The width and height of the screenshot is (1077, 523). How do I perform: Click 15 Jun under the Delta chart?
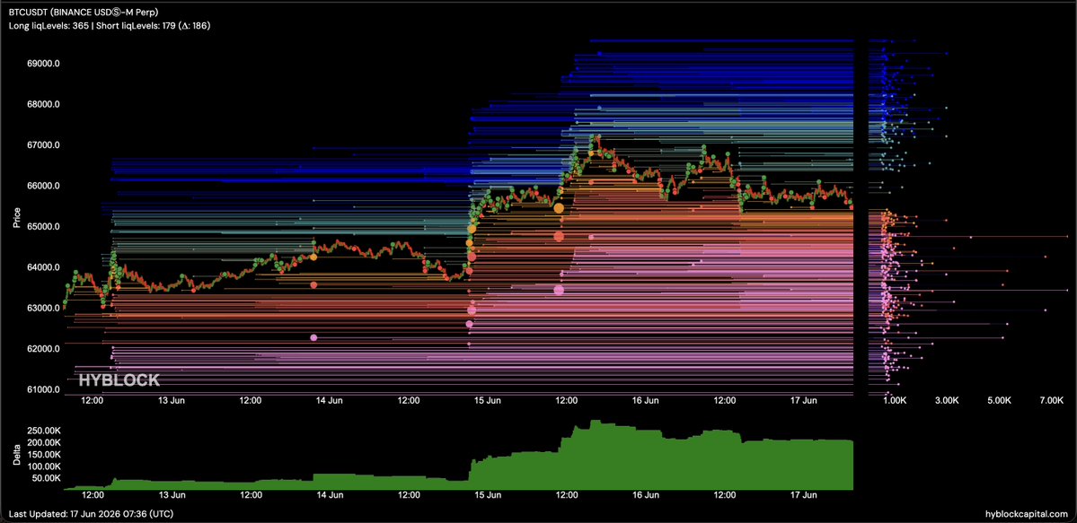tap(489, 495)
